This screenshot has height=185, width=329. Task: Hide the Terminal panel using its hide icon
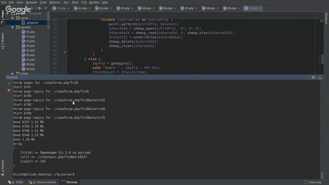[320, 78]
